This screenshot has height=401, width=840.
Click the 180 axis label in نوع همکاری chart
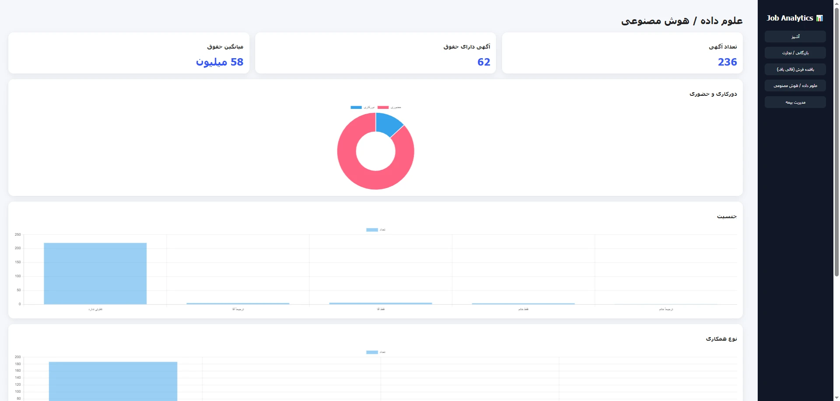pyautogui.click(x=18, y=364)
